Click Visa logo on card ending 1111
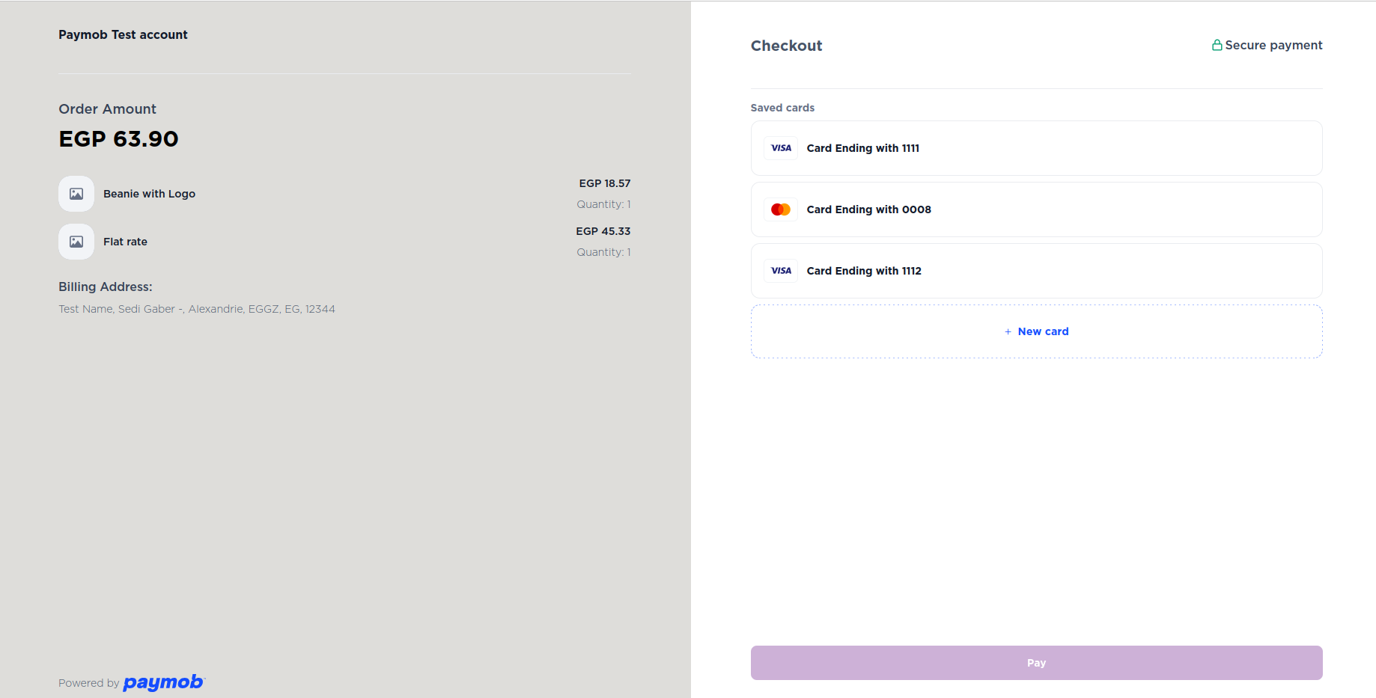This screenshot has width=1376, height=698. [x=781, y=148]
